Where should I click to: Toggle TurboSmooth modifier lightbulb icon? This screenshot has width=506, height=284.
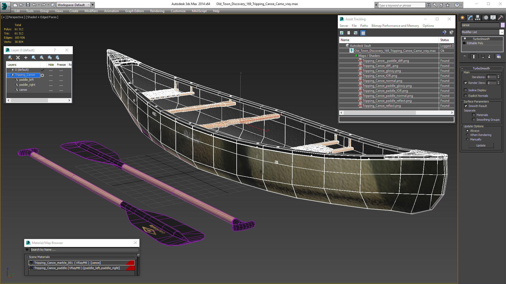(x=465, y=39)
